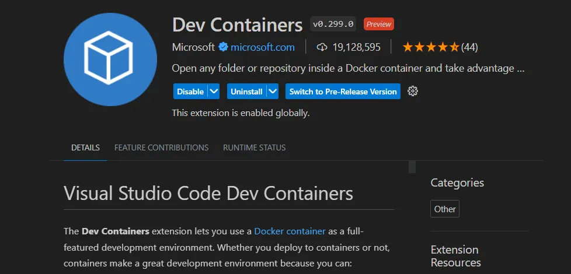
Task: Click the verified publisher badge icon
Action: (x=223, y=47)
